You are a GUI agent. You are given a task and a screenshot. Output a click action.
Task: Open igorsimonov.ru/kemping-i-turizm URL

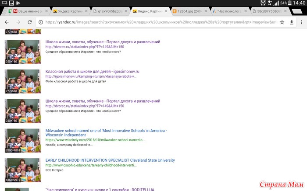[x=91, y=76]
